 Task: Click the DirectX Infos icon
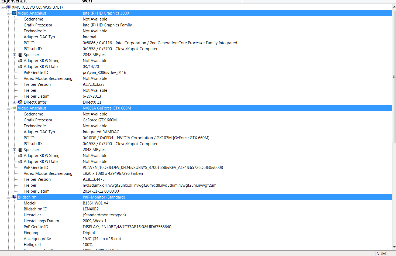point(20,102)
